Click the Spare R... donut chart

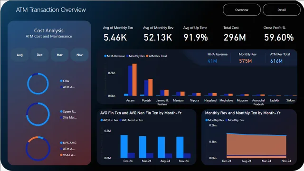[x=38, y=114]
